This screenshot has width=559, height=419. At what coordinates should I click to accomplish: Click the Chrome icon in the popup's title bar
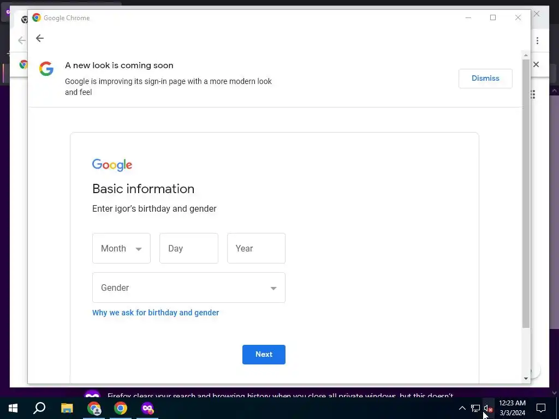[x=37, y=17]
